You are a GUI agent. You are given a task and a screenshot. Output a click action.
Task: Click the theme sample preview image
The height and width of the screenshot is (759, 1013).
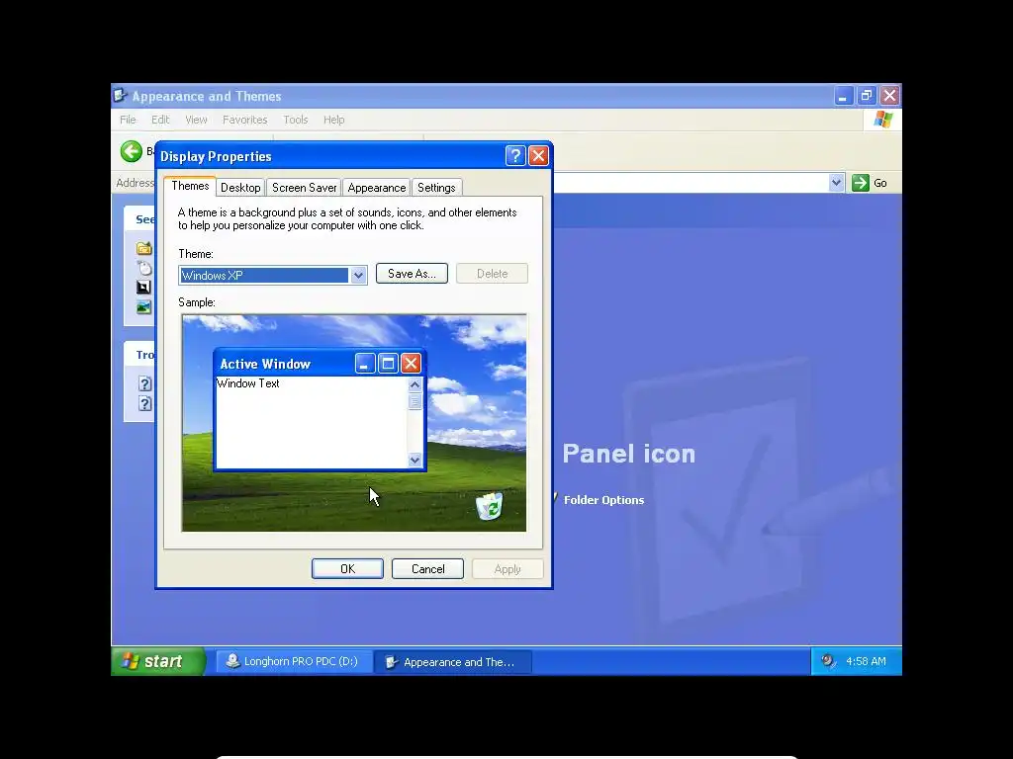[354, 423]
